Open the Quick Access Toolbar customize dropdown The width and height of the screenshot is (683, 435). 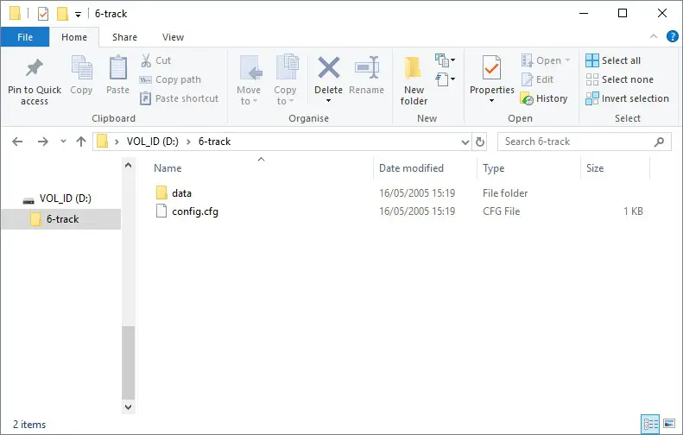click(78, 15)
